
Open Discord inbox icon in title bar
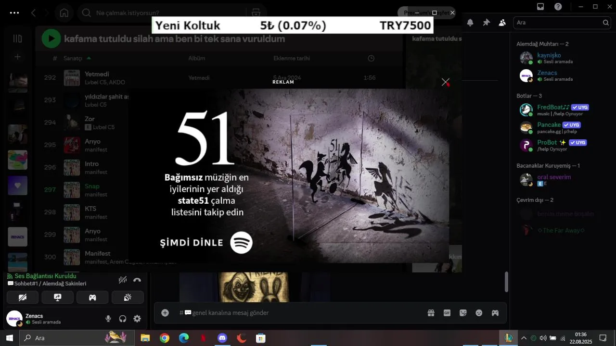[x=540, y=7]
